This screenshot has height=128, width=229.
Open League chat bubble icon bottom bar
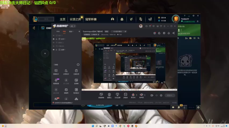pos(173,108)
